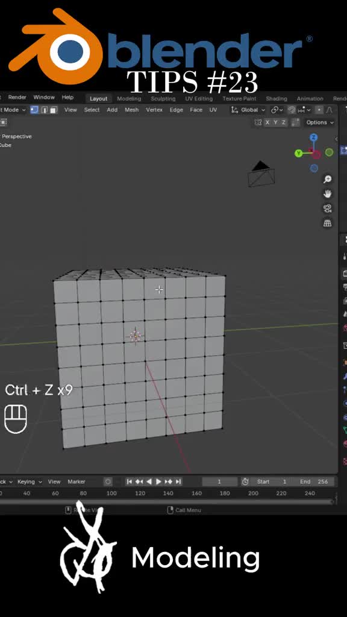This screenshot has width=347, height=617.
Task: Click the auto merge vertices icon
Action: point(295,122)
